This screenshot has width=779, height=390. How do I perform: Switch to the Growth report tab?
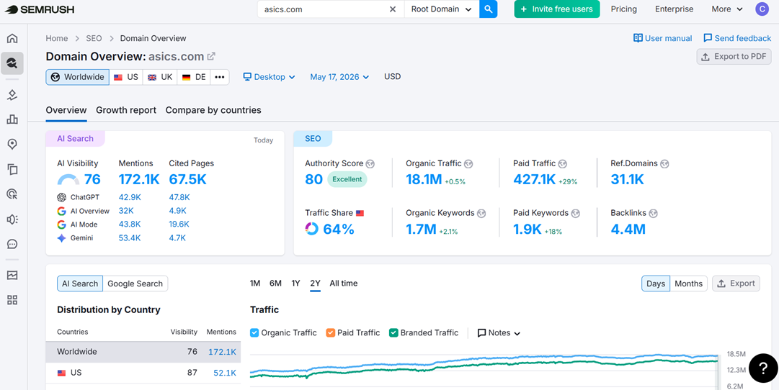tap(126, 110)
